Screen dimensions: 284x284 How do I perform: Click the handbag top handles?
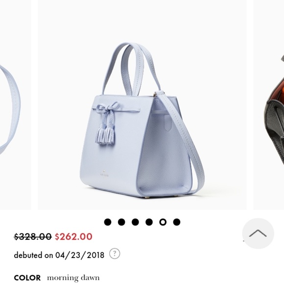(131, 69)
